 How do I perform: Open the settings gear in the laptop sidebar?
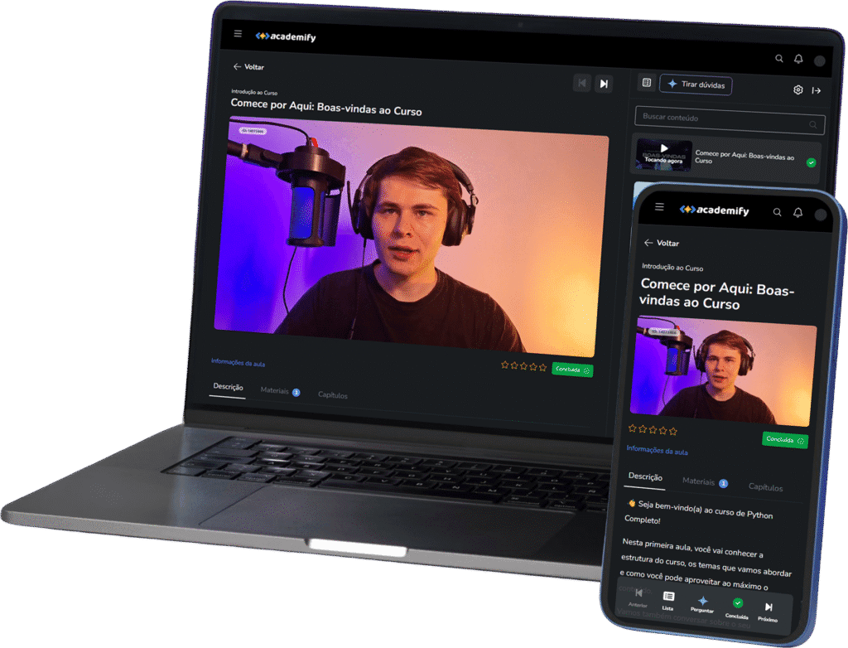[x=797, y=89]
